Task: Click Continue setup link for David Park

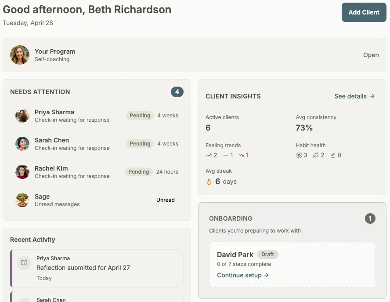Action: pyautogui.click(x=243, y=275)
